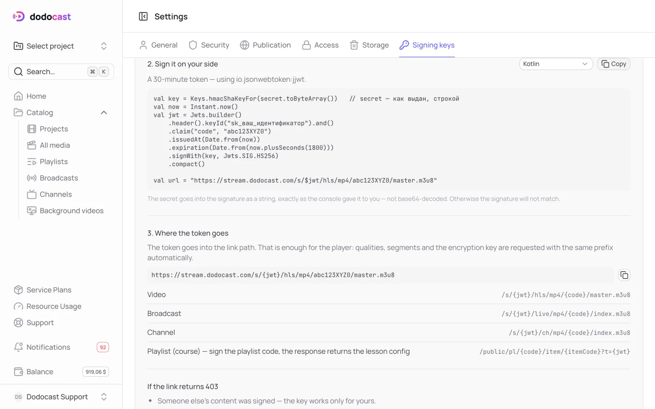Collapse the Catalog section chevron
Viewport: 655px width, 409px height.
click(x=104, y=112)
